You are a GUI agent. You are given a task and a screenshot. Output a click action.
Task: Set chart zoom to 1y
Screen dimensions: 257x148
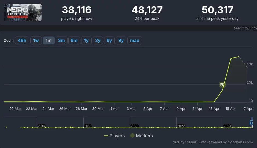[86, 41]
